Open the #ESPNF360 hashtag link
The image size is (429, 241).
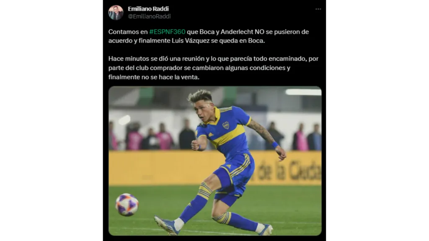[167, 32]
